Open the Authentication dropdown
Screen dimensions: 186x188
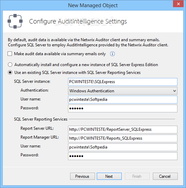click(123, 91)
